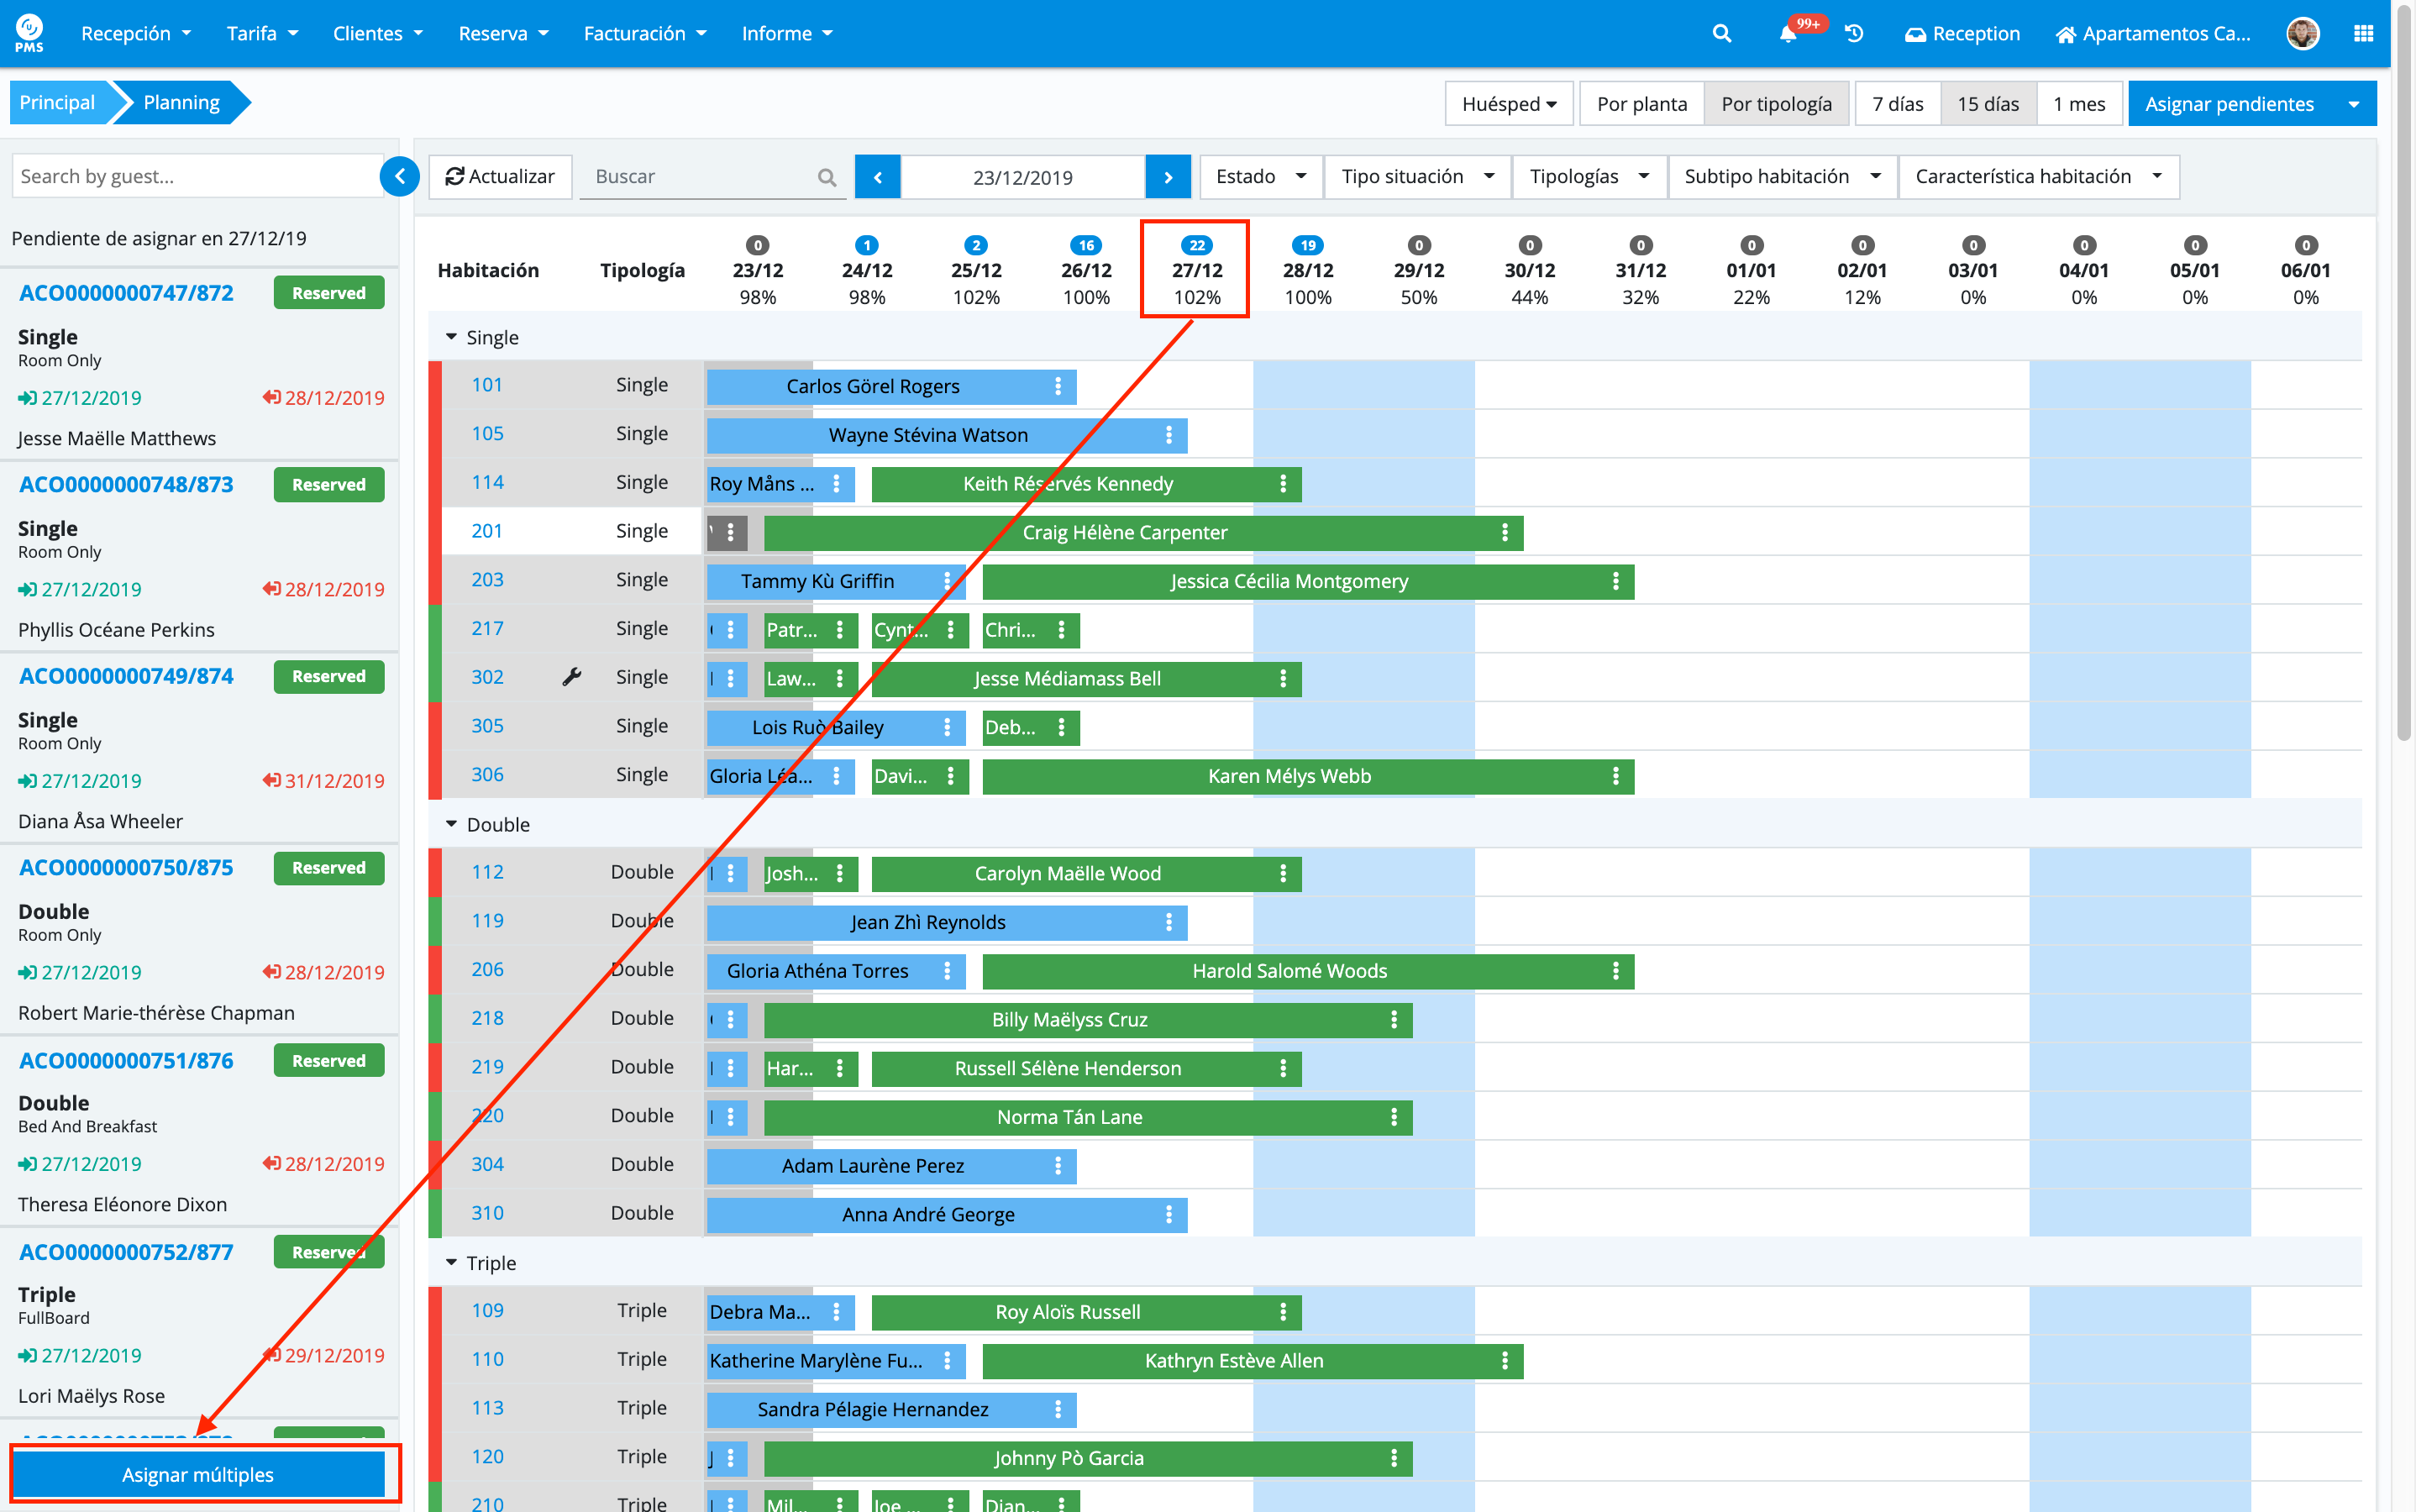Switch view to Por planta
The width and height of the screenshot is (2416, 1512).
pos(1641,104)
